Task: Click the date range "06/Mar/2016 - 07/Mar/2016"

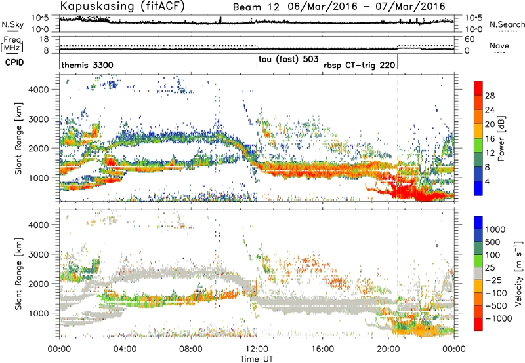Action: point(367,7)
